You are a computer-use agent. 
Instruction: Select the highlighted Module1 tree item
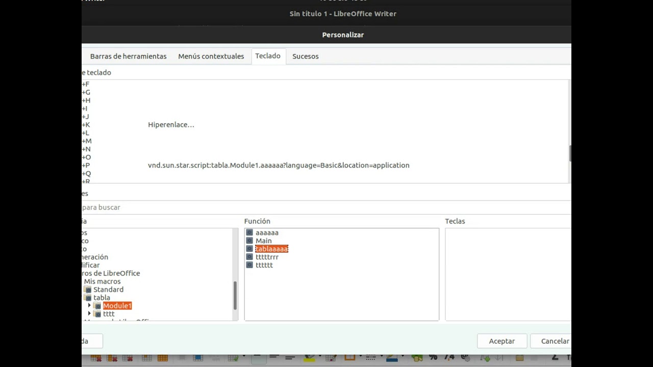[117, 306]
